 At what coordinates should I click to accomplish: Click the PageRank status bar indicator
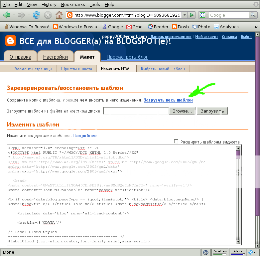(219, 252)
